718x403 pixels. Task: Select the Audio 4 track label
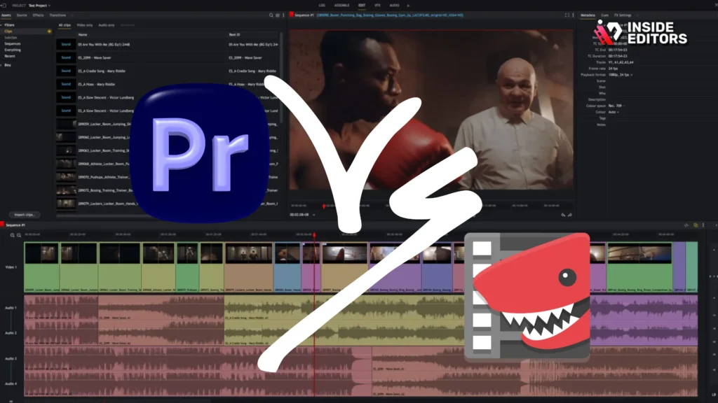tap(11, 384)
